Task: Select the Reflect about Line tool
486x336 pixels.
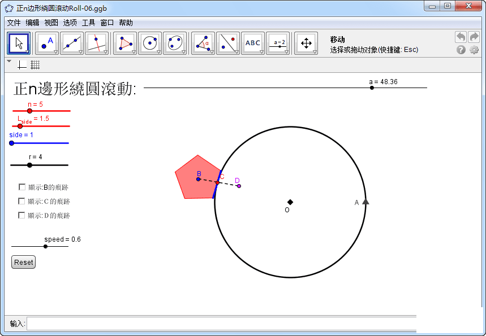Action: point(228,43)
